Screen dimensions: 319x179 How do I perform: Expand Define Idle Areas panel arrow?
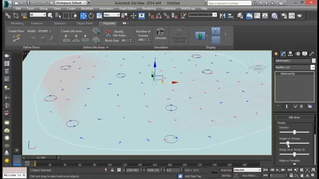pyautogui.click(x=107, y=47)
